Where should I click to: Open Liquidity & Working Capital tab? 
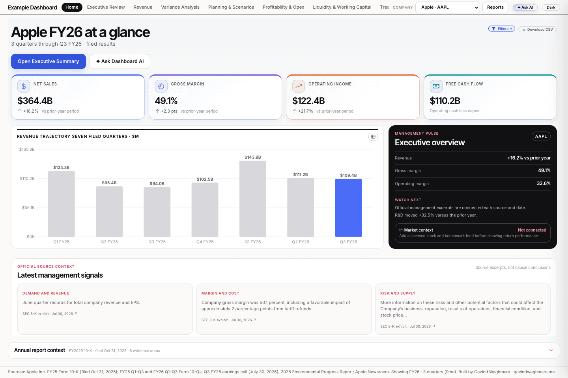(x=342, y=7)
